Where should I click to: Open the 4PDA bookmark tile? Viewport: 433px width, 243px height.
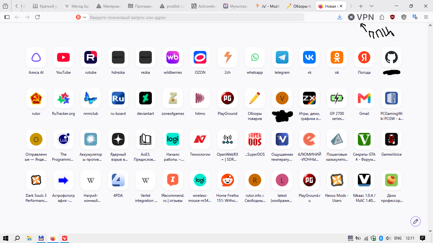coord(118,180)
